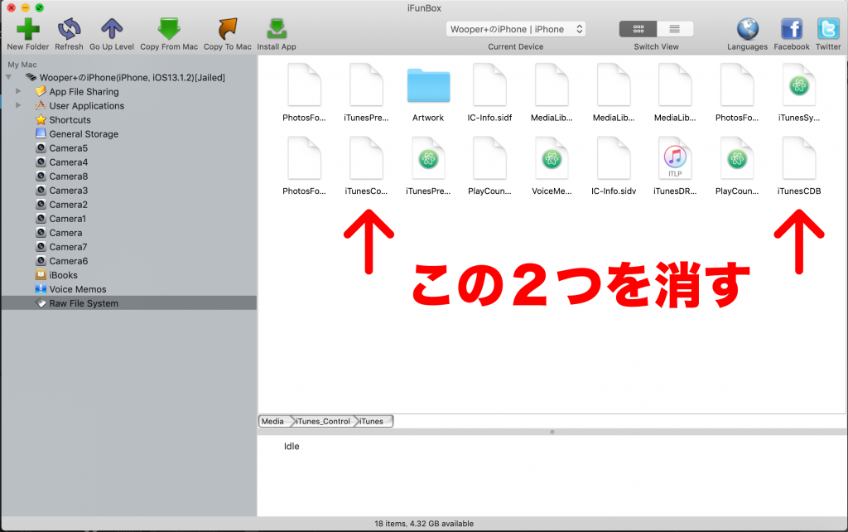Expand the User Applications tree node
The height and width of the screenshot is (532, 848).
[x=18, y=105]
